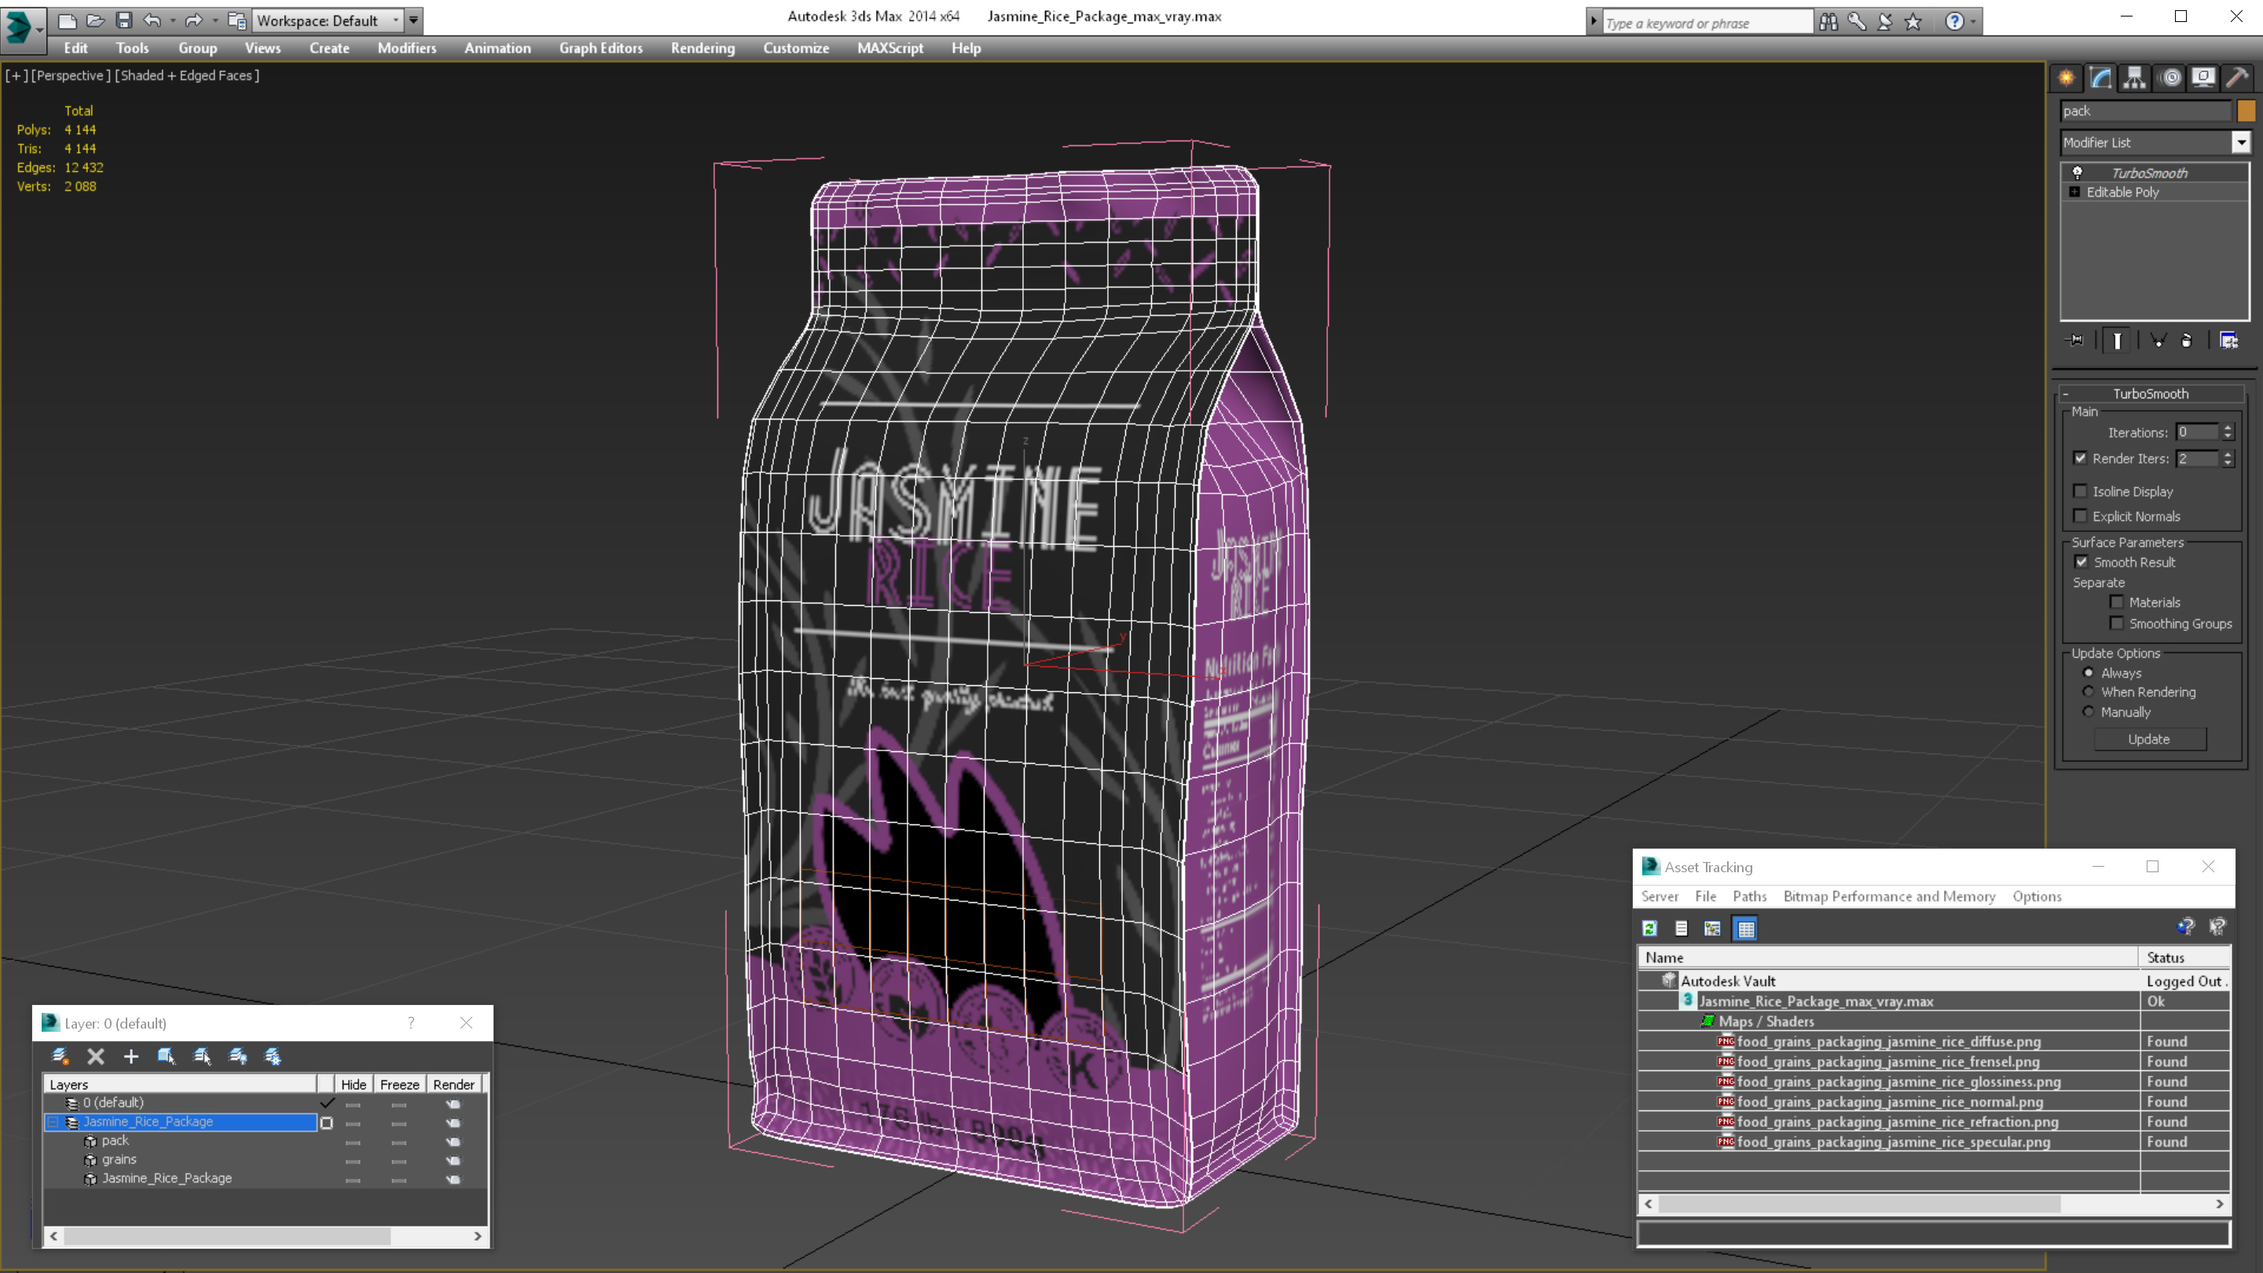Open the Display command panel tab
This screenshot has height=1273, width=2263.
tap(2202, 79)
